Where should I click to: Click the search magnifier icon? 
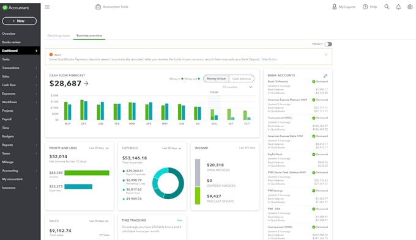pyautogui.click(x=387, y=7)
